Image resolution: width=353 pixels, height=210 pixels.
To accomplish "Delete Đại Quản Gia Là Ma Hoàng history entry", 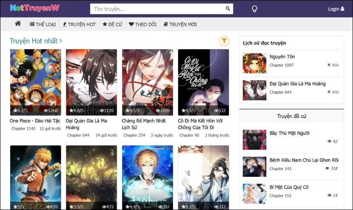I will pyautogui.click(x=333, y=92).
